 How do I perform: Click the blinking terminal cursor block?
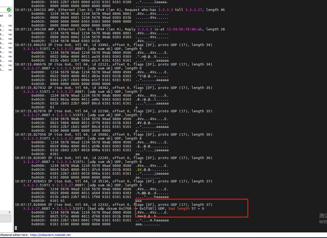pos(16,228)
